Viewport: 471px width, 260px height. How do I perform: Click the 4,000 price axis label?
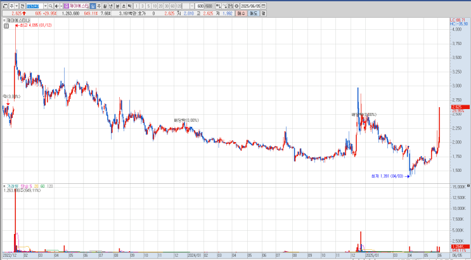[457, 29]
